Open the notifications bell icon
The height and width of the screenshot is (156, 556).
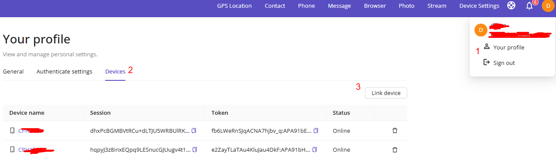pyautogui.click(x=529, y=6)
